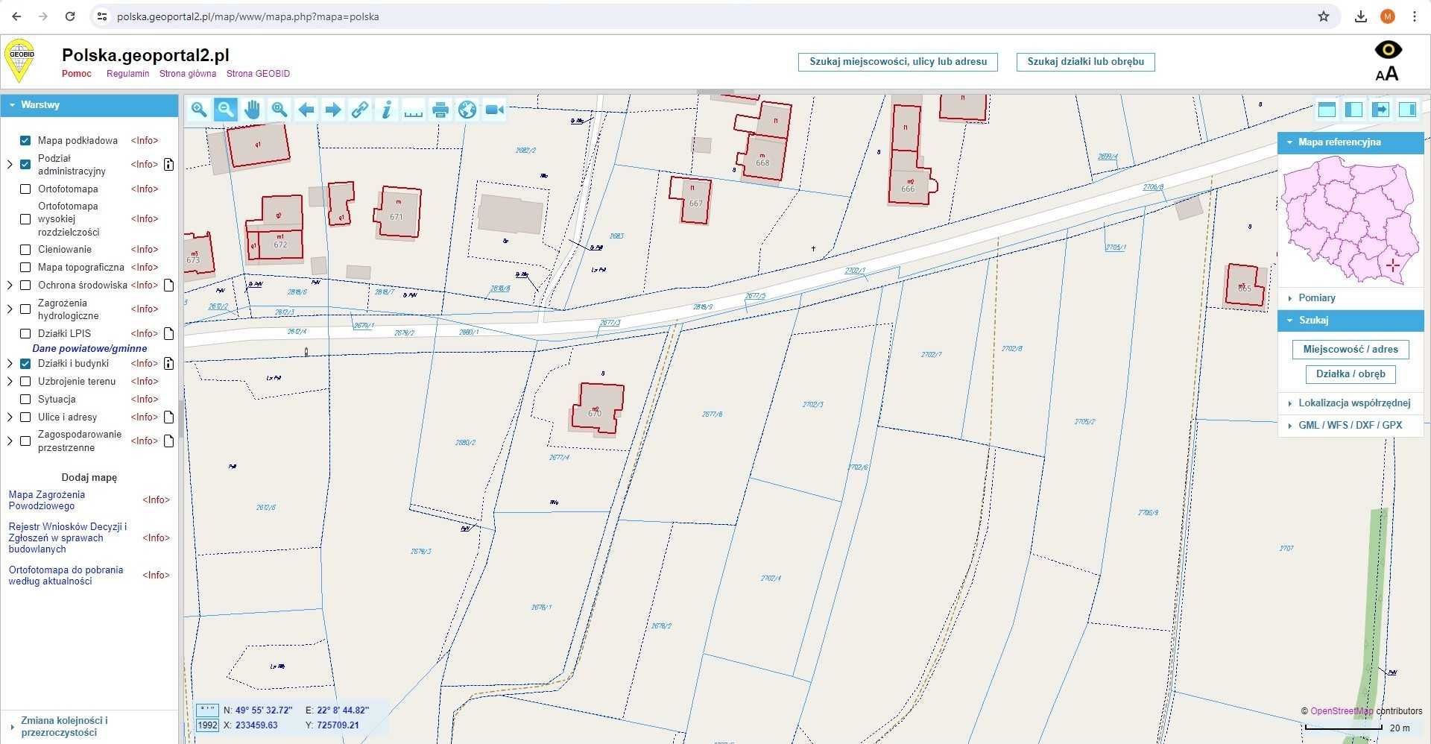
Task: Click the video camera icon on toolbar
Action: pos(494,110)
